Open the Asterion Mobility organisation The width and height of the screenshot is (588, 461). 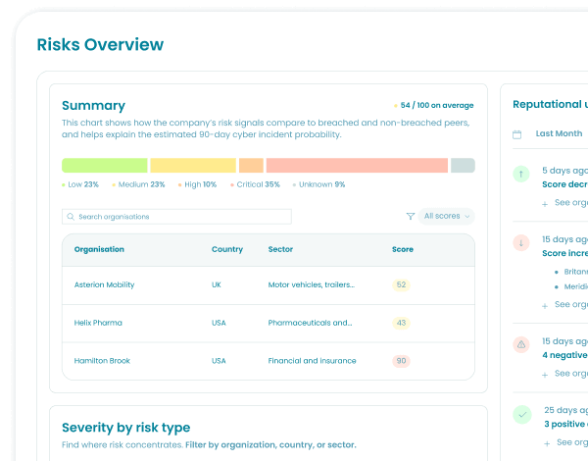104,284
